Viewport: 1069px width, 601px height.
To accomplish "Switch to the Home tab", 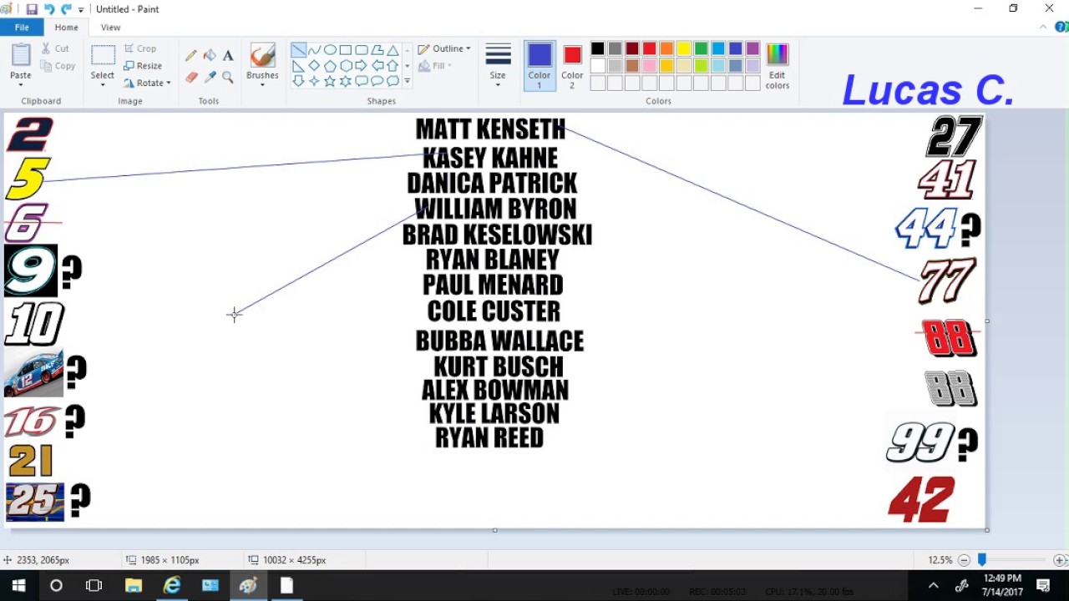I will (66, 28).
